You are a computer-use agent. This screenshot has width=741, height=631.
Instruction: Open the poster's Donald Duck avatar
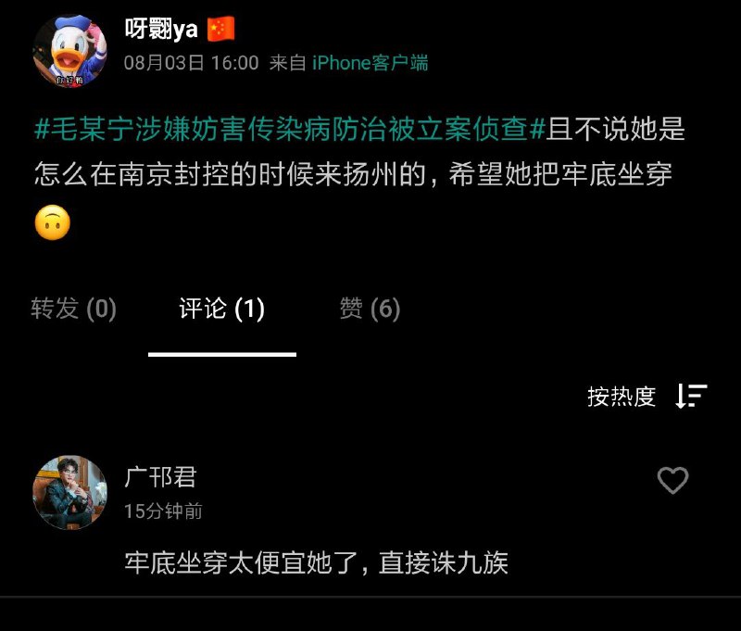click(69, 51)
